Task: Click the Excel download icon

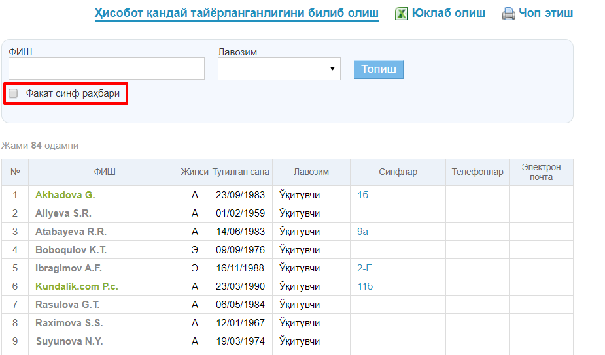Action: coord(402,14)
